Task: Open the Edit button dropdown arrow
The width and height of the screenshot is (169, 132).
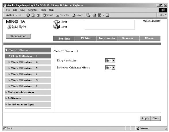Action: 103,15
